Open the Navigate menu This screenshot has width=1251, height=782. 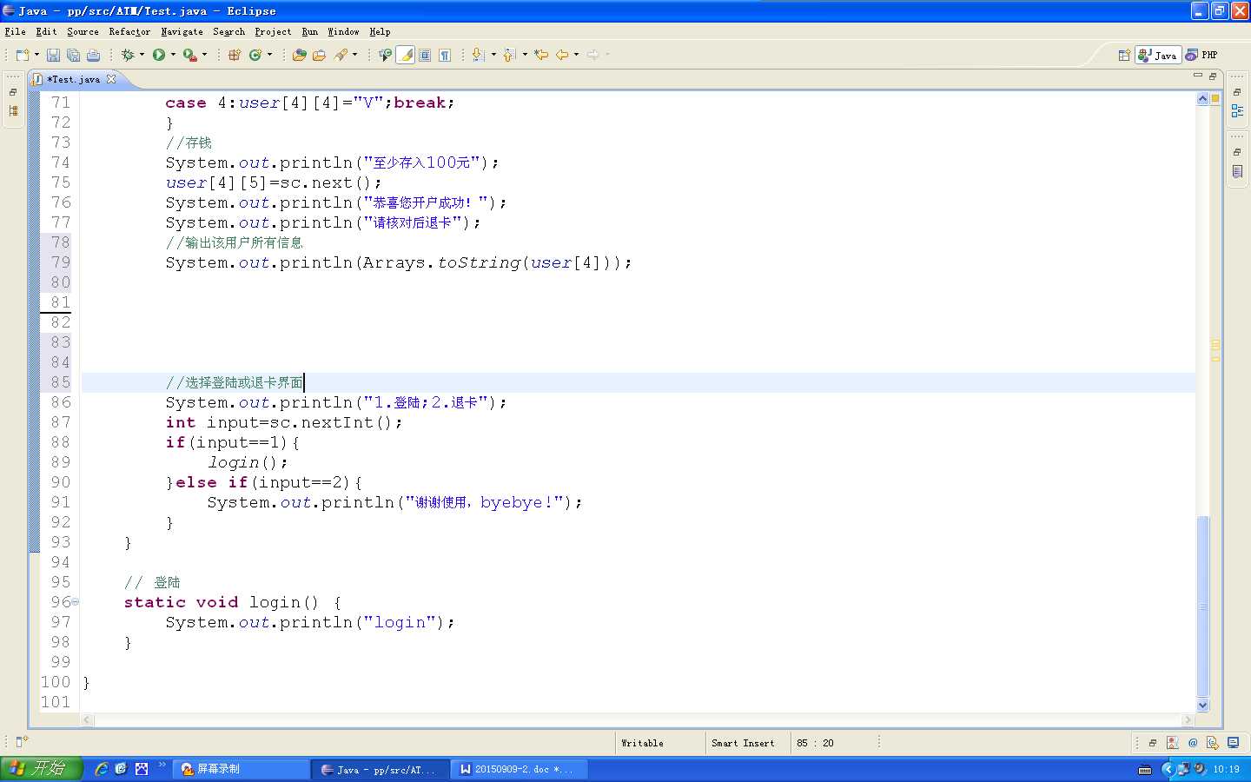[x=182, y=31]
